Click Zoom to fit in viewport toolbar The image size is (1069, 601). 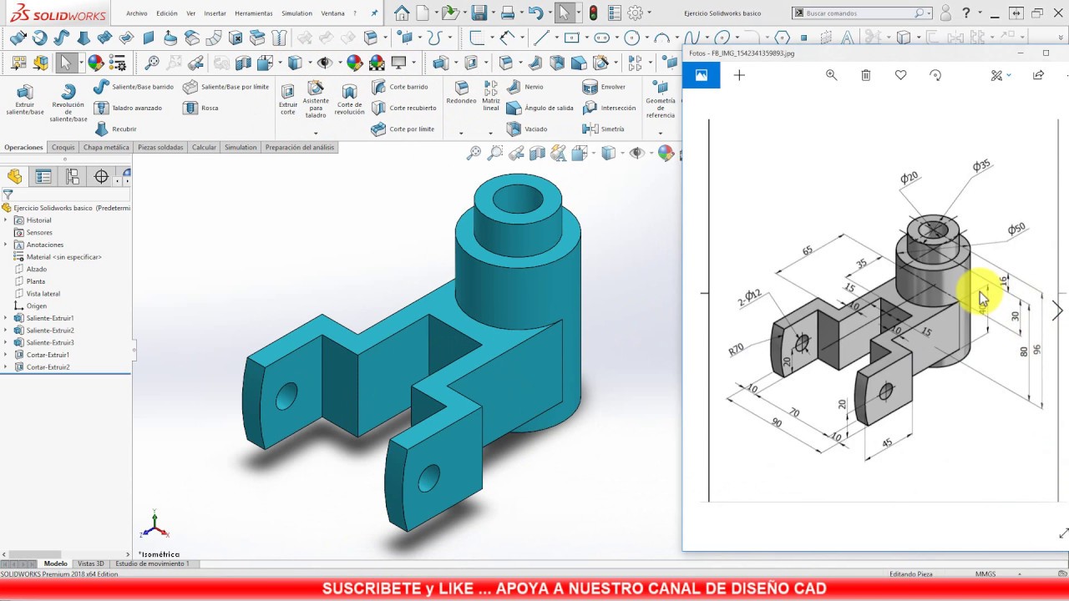pyautogui.click(x=474, y=153)
